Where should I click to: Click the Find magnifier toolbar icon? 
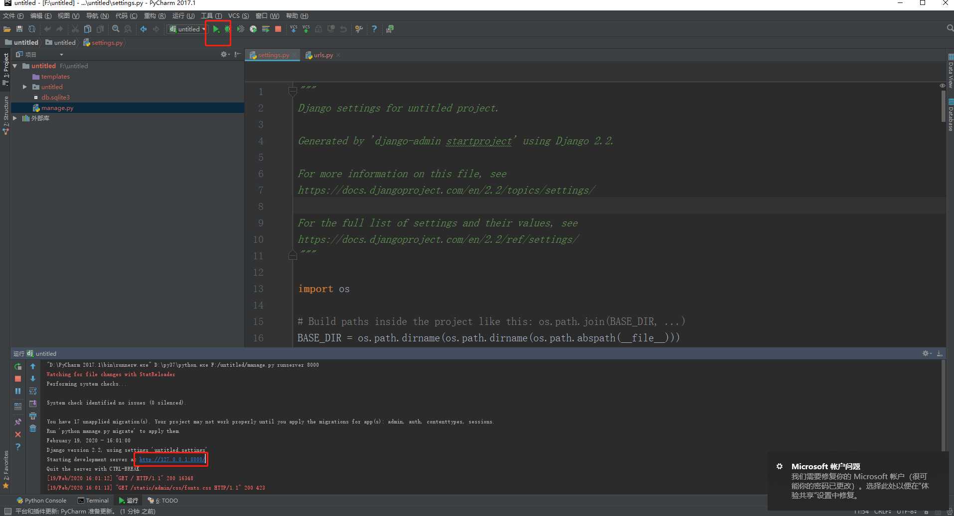[116, 29]
